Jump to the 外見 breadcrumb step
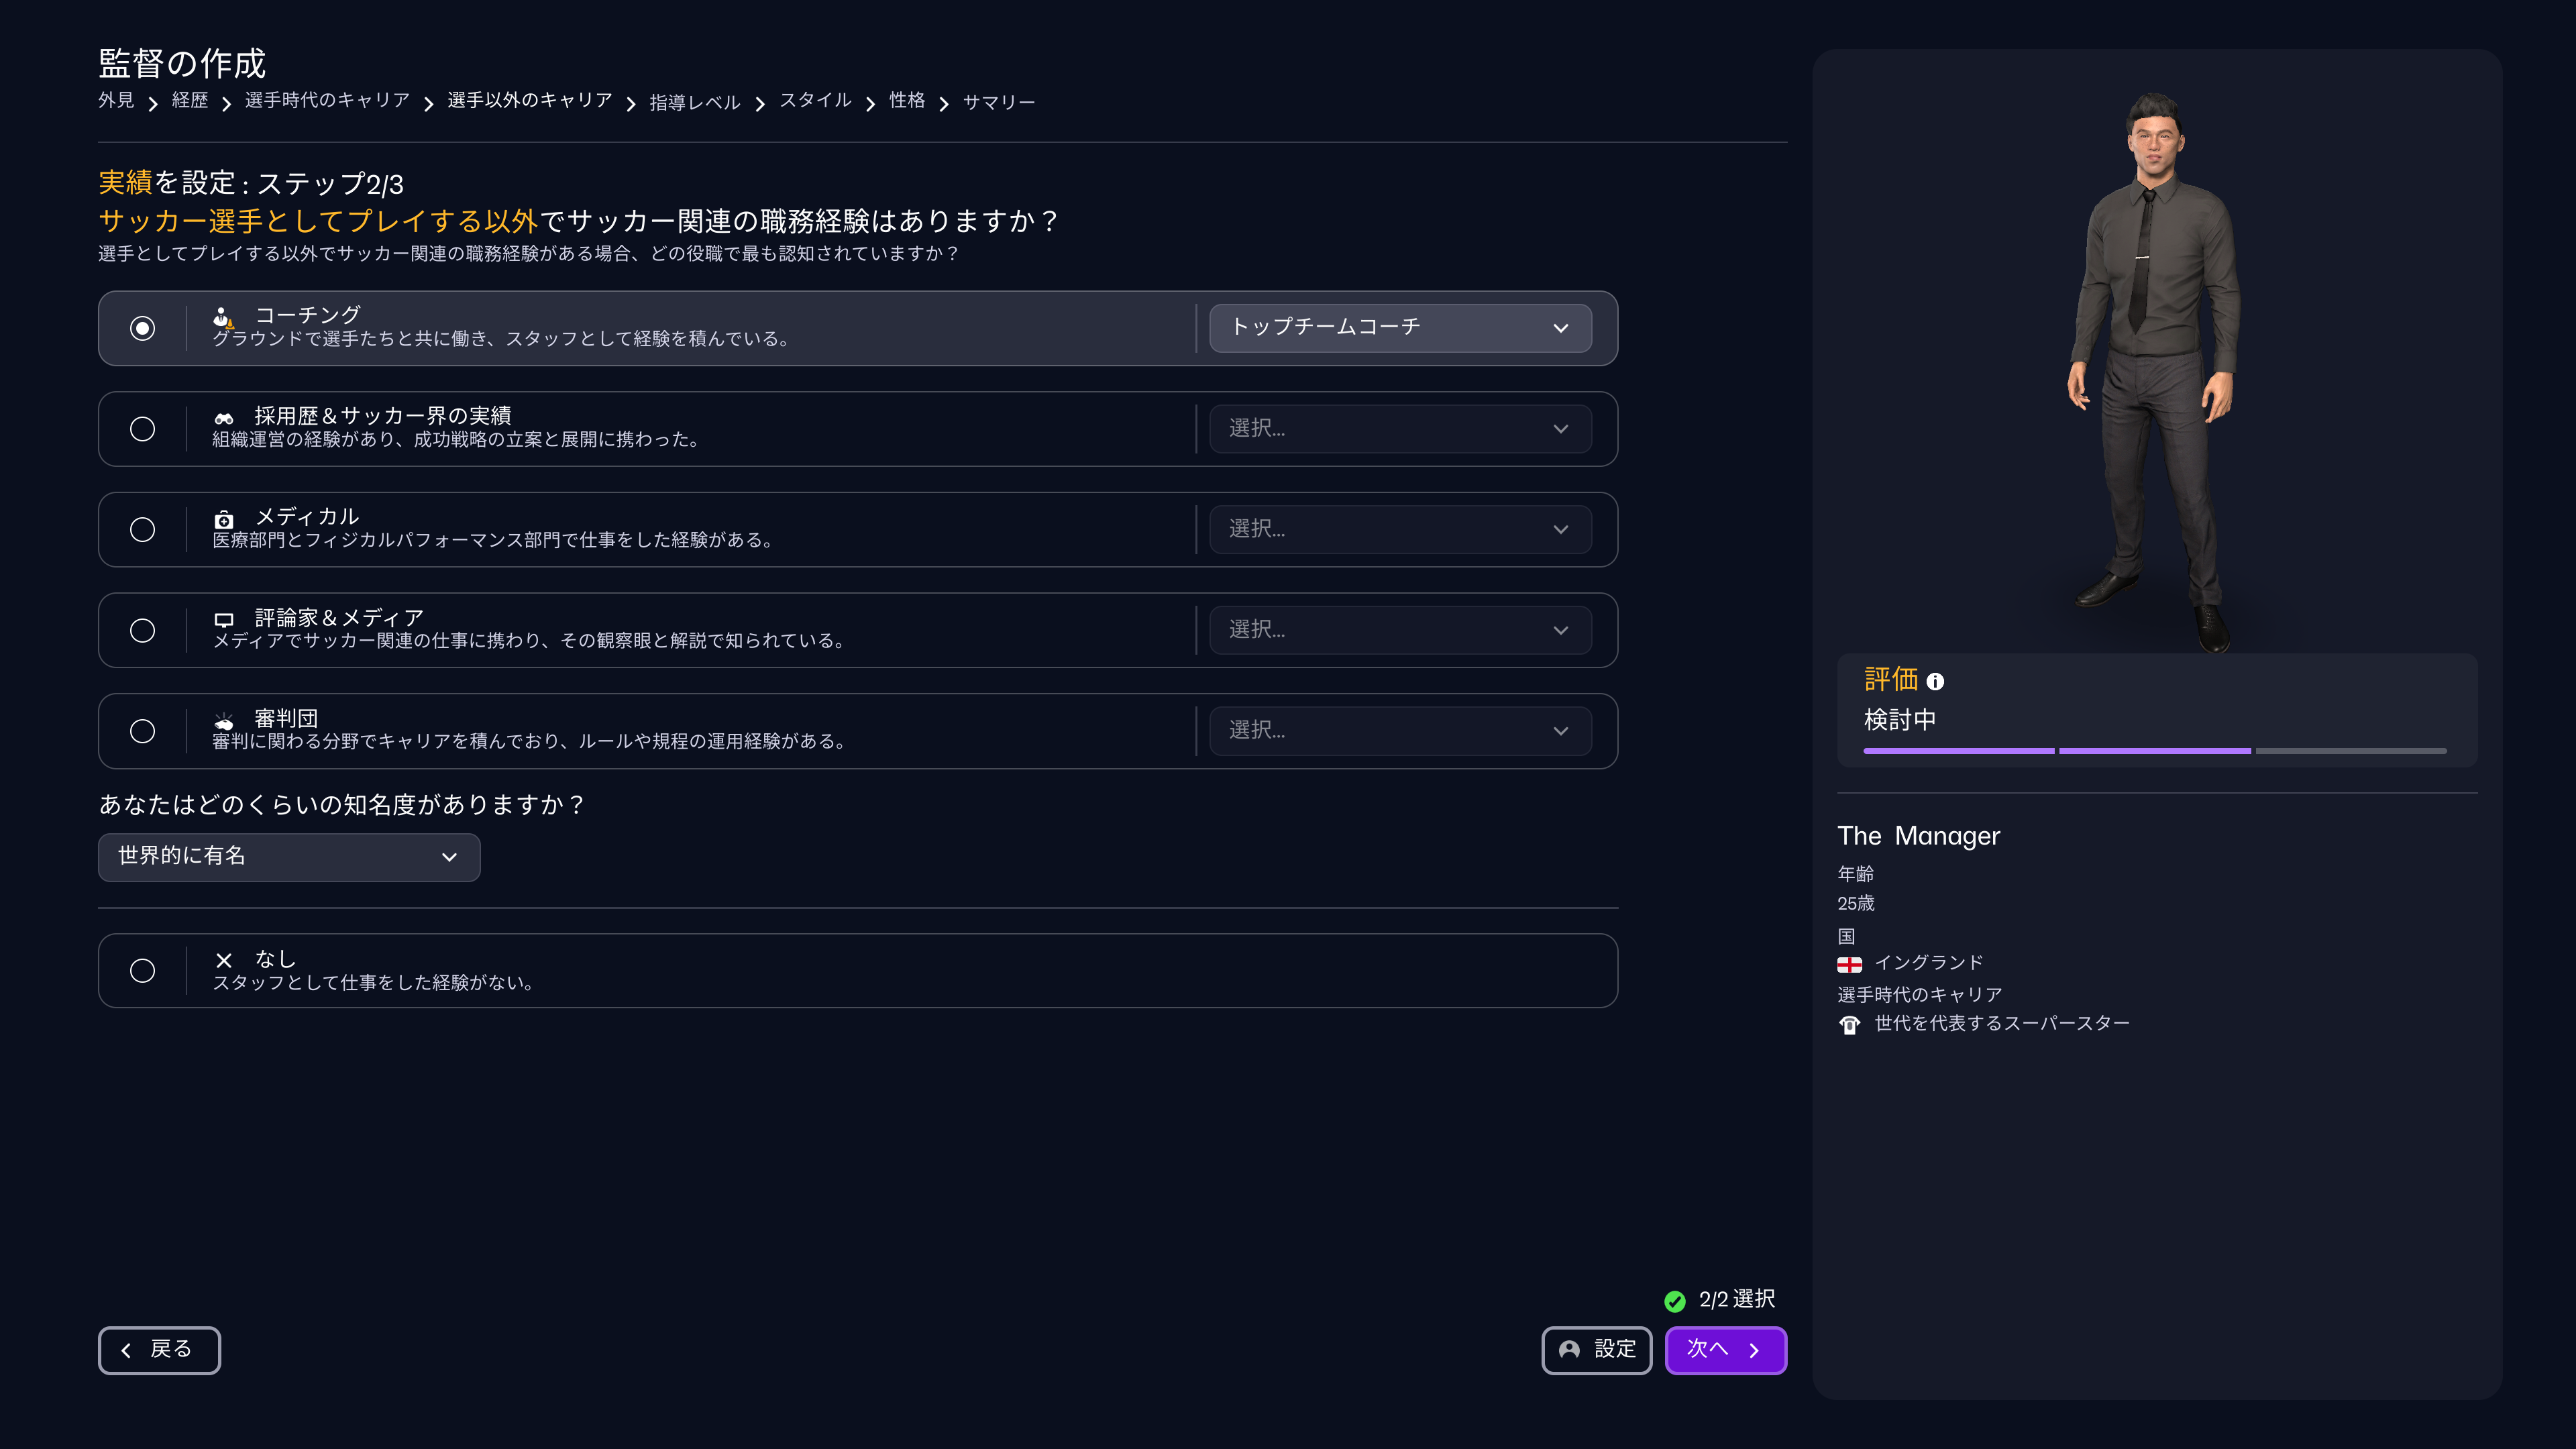 tap(116, 101)
